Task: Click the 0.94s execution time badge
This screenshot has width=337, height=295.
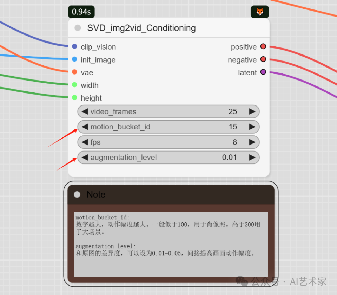Action: pos(81,12)
